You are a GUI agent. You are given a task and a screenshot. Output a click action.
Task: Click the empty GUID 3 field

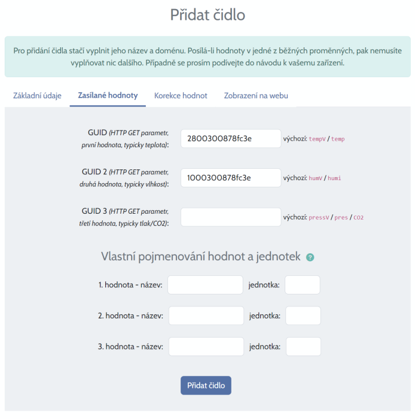click(x=230, y=217)
